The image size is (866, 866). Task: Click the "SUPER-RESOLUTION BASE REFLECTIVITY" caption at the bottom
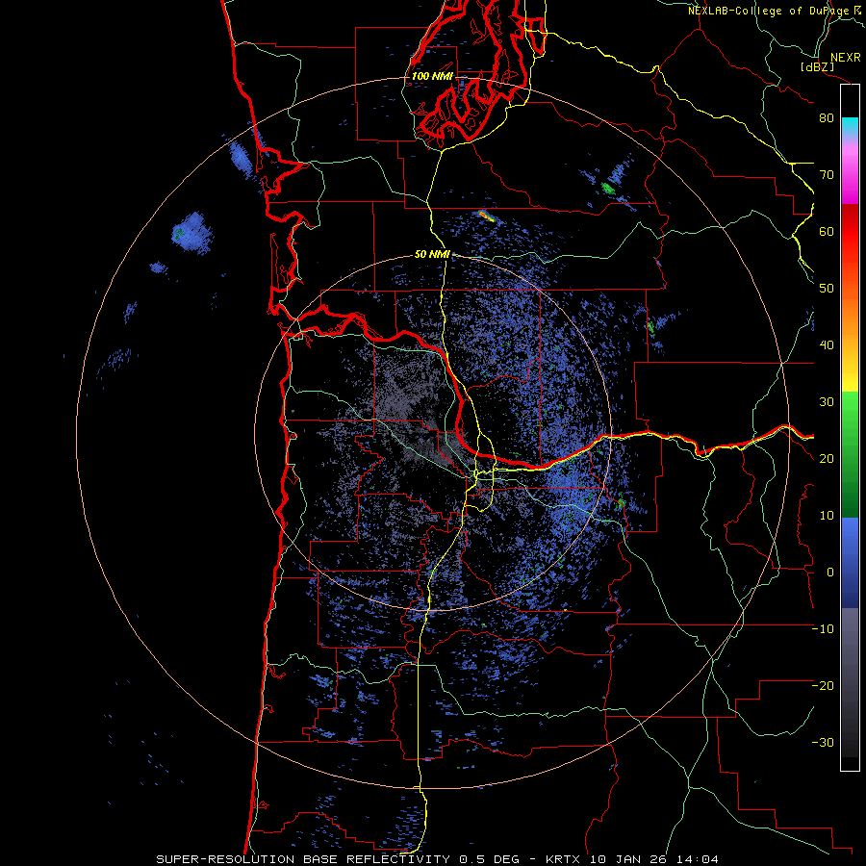[303, 859]
